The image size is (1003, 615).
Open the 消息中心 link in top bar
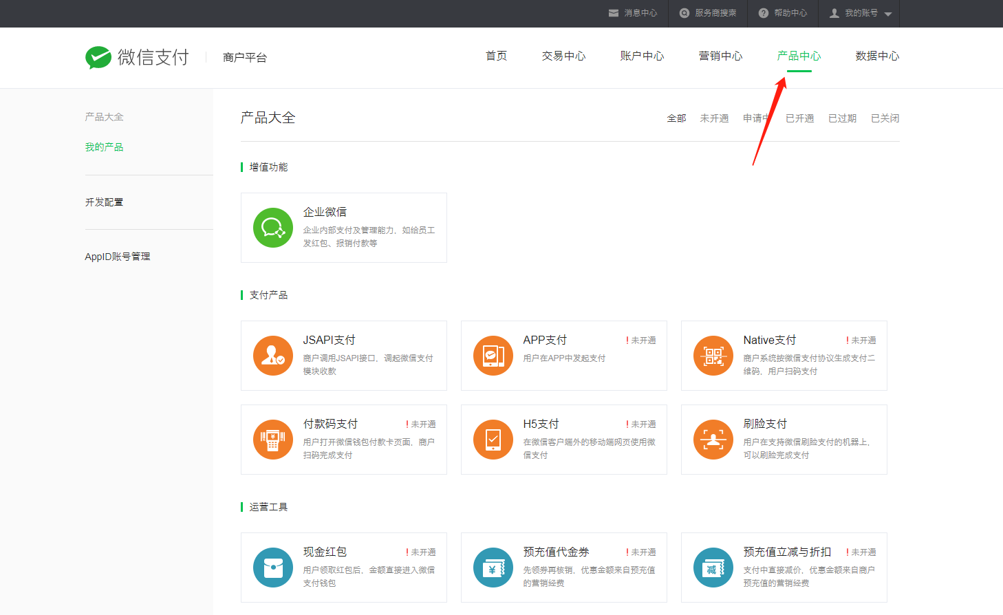[640, 13]
